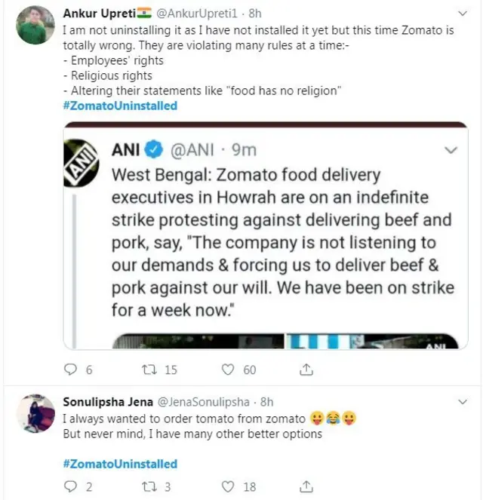
Task: Like Ankur Upreti's tweet
Action: click(x=228, y=370)
